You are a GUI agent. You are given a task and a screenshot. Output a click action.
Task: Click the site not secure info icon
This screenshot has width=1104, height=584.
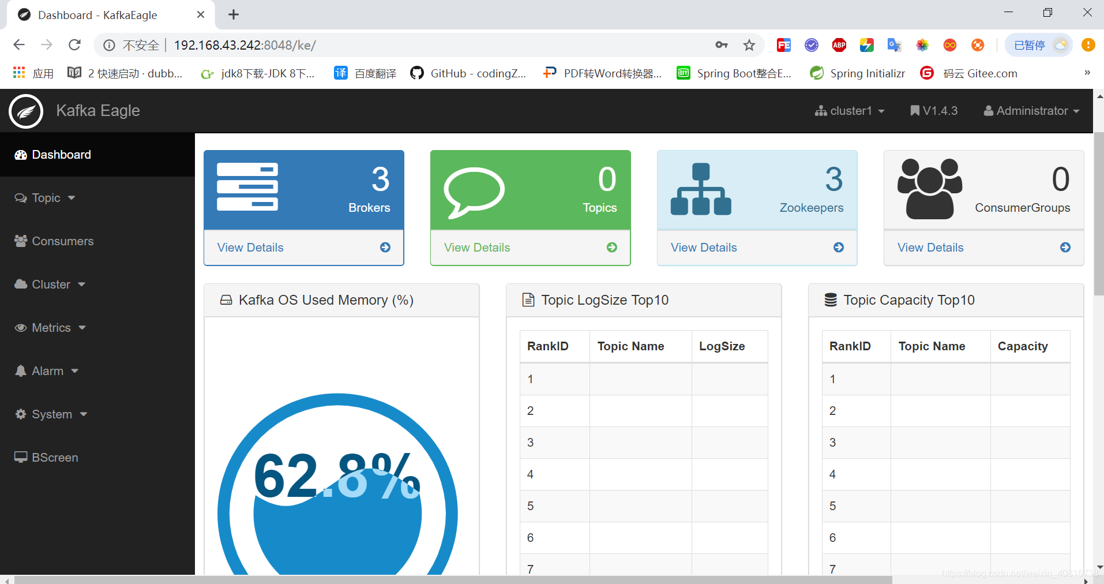click(x=109, y=45)
